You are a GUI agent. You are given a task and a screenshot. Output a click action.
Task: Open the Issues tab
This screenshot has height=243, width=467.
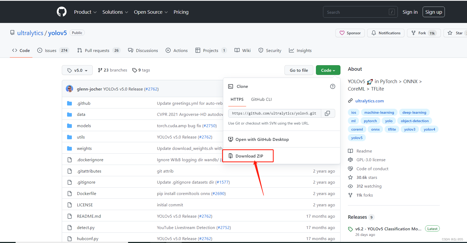point(53,50)
